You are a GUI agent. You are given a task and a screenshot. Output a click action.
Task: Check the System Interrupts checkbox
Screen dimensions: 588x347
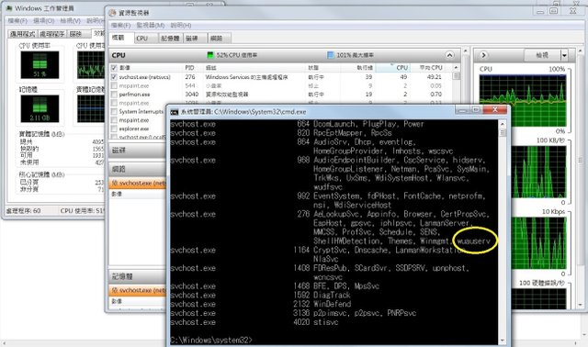click(114, 112)
